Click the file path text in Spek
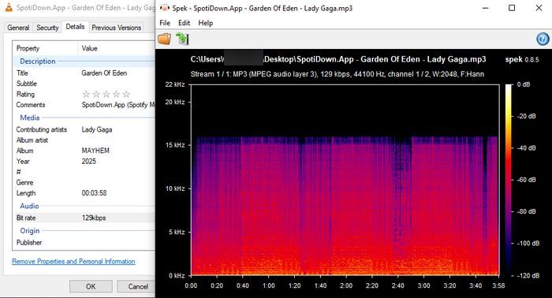 point(338,59)
